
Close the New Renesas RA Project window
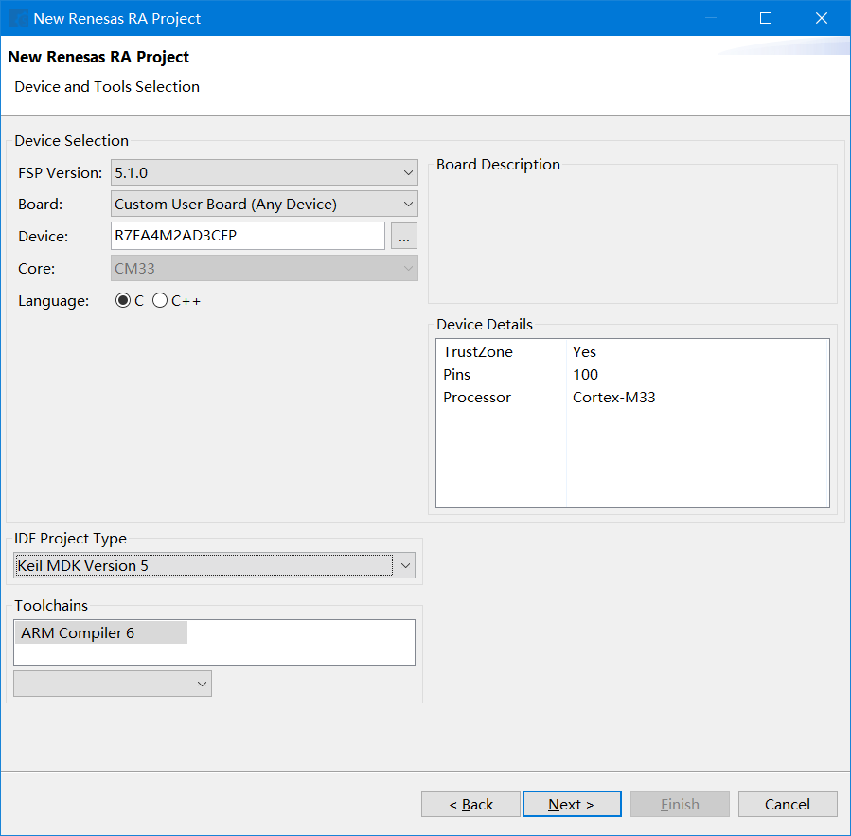click(x=822, y=18)
